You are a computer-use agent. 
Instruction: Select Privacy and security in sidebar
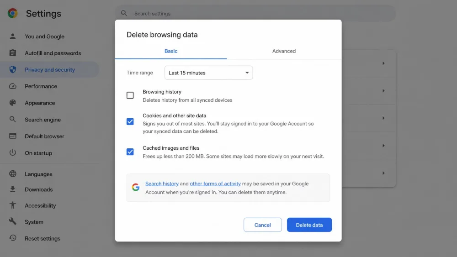coord(49,69)
